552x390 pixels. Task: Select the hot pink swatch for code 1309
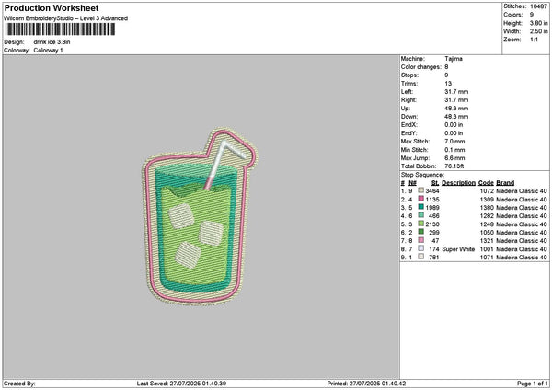[x=420, y=198]
